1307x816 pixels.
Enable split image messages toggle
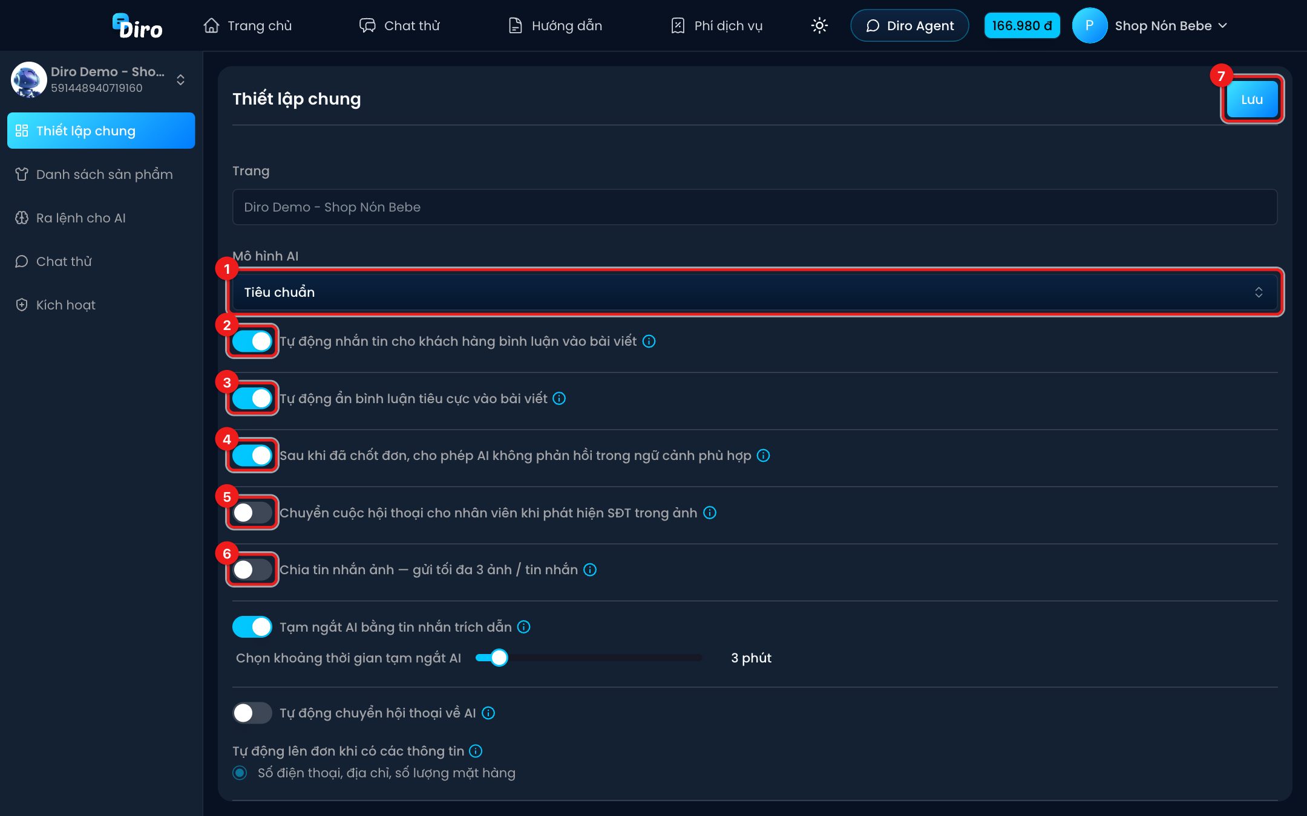252,569
